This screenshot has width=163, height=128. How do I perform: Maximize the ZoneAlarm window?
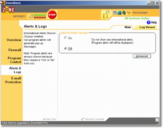click(153, 3)
